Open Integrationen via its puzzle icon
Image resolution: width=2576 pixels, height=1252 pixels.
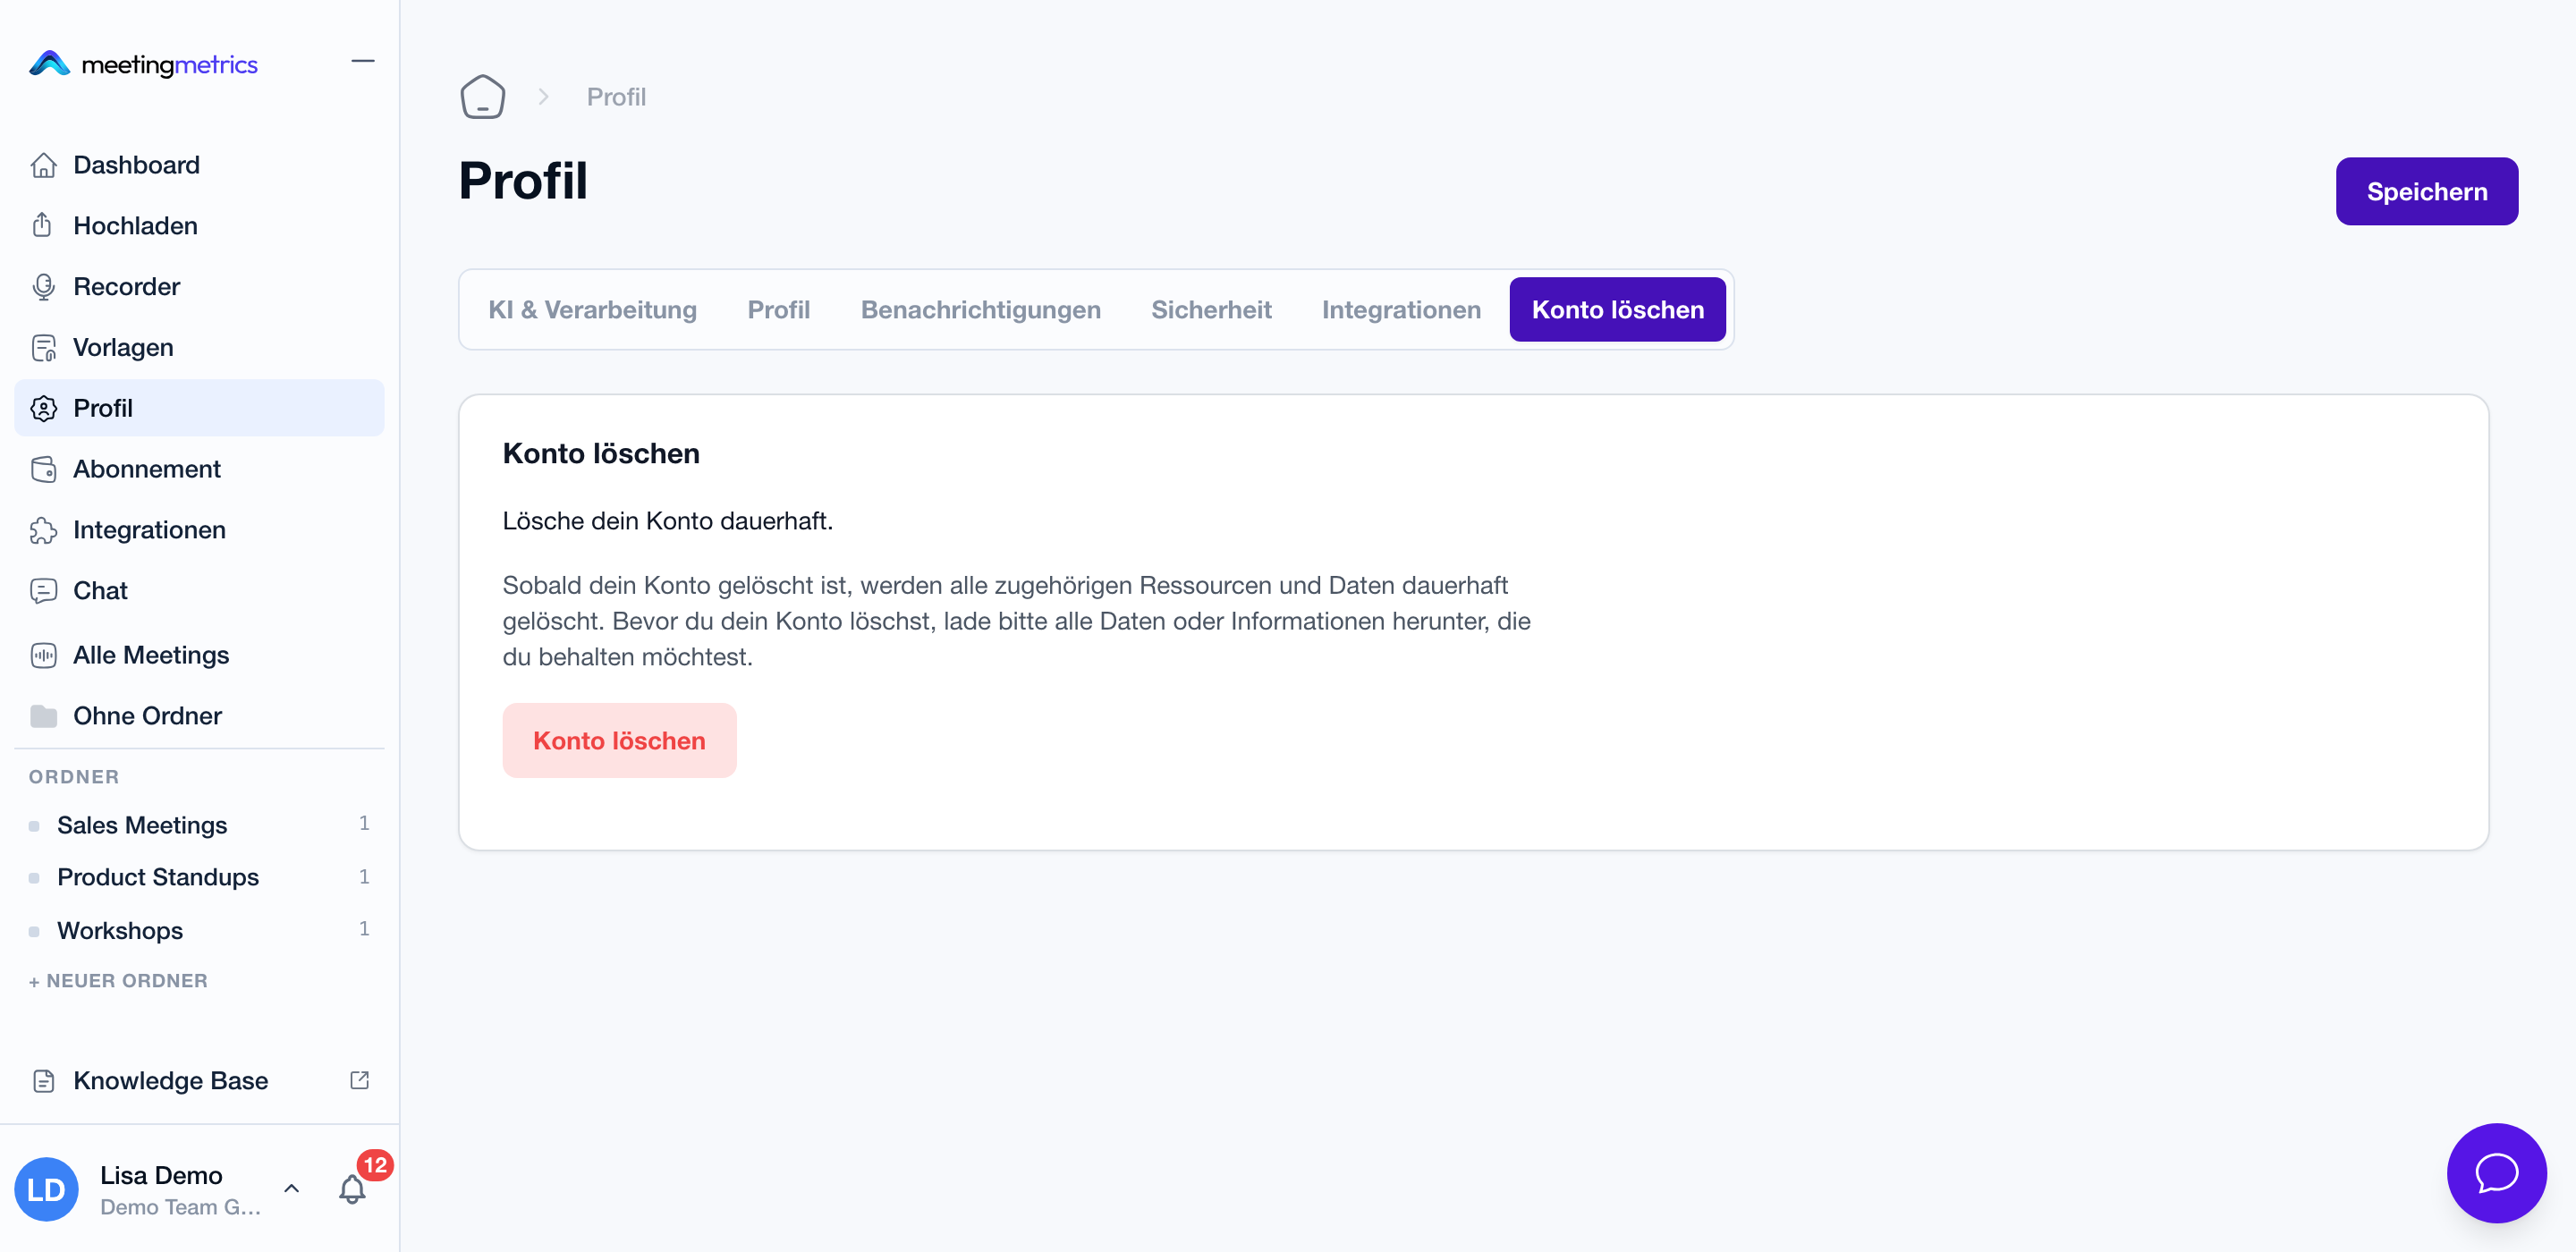(x=43, y=530)
